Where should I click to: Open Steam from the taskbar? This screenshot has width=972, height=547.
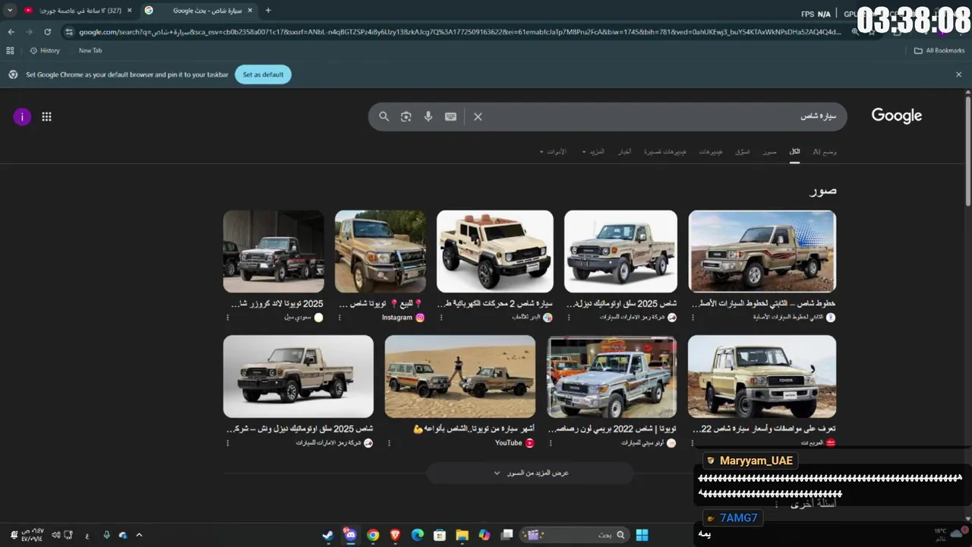click(x=328, y=535)
